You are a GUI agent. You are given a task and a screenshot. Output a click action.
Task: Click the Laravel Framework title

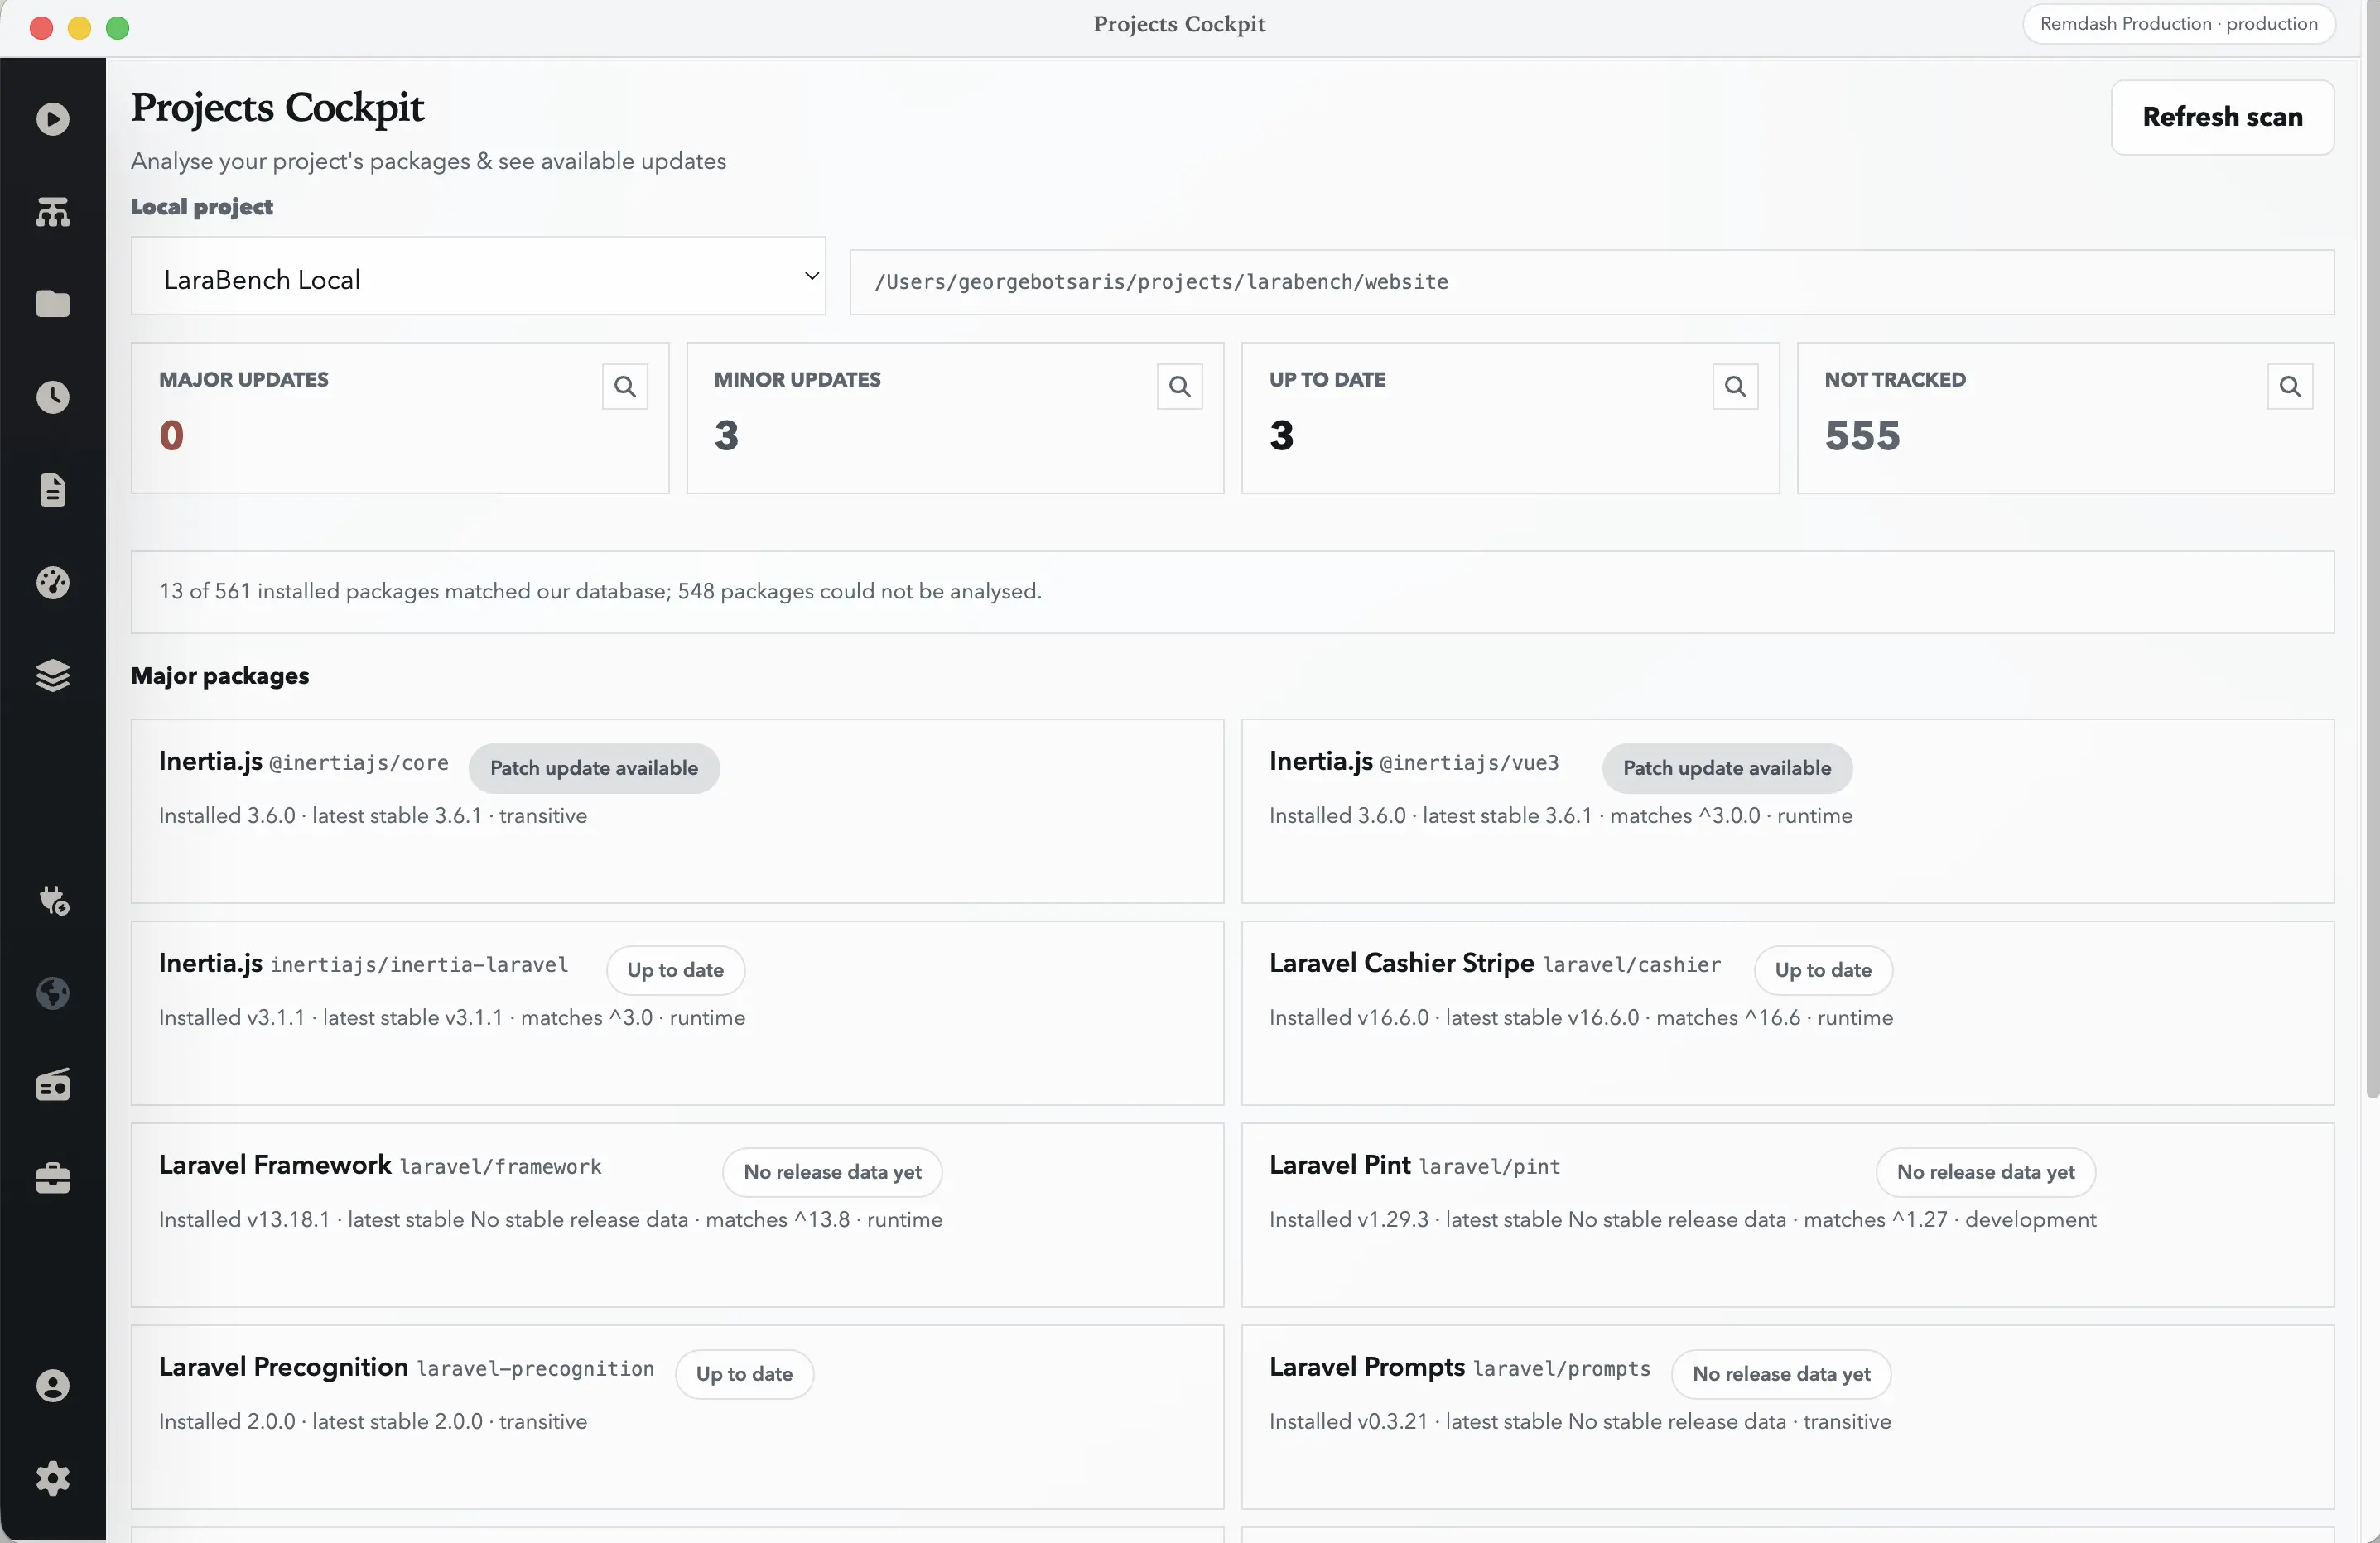coord(275,1166)
